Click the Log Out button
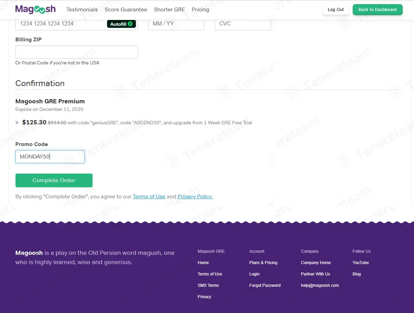 point(336,10)
